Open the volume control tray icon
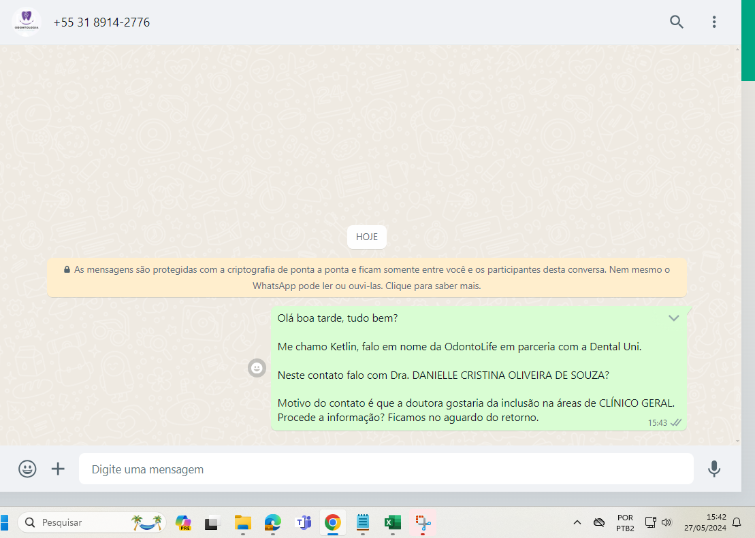Image resolution: width=755 pixels, height=538 pixels. click(666, 522)
